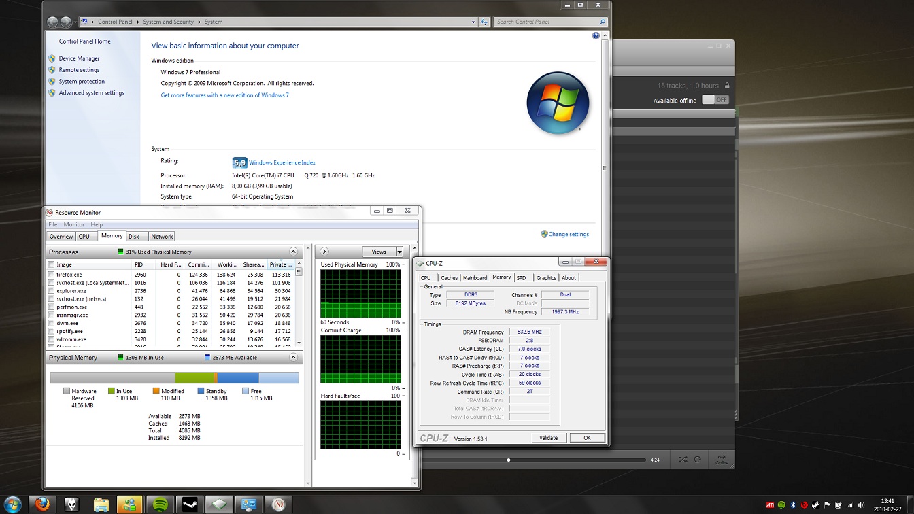This screenshot has height=514, width=914.
Task: Click the refresh icon beside address bar
Action: pyautogui.click(x=484, y=22)
